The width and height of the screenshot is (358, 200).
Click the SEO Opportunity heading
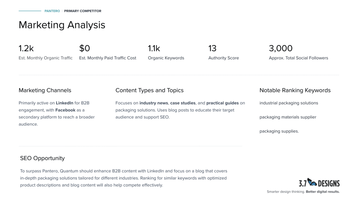(x=42, y=158)
